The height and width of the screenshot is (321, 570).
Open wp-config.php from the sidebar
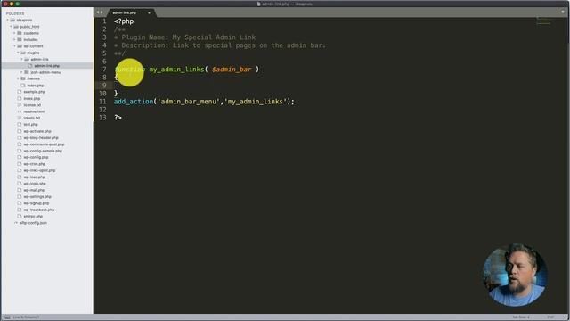(36, 157)
